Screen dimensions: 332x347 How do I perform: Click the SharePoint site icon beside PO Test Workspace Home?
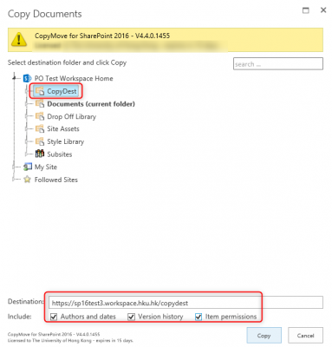click(27, 78)
